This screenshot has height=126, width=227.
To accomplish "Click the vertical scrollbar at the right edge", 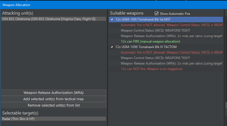I will tap(226, 105).
